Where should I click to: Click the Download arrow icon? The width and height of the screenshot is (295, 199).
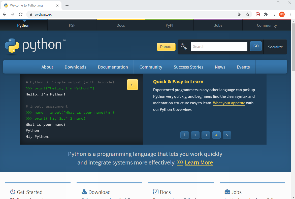tap(84, 192)
